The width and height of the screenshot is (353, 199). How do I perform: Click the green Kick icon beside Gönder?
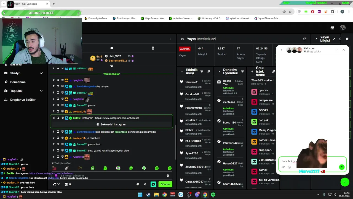coord(153,184)
